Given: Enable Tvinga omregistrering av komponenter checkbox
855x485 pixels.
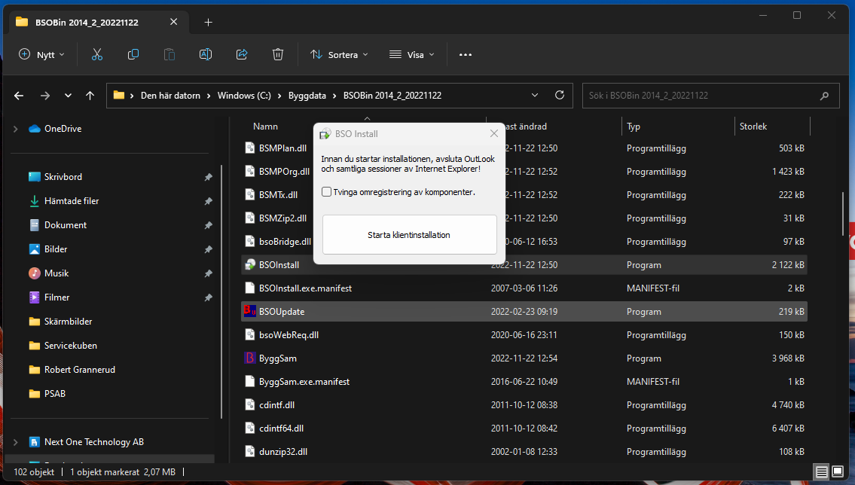Looking at the screenshot, I should tap(326, 192).
